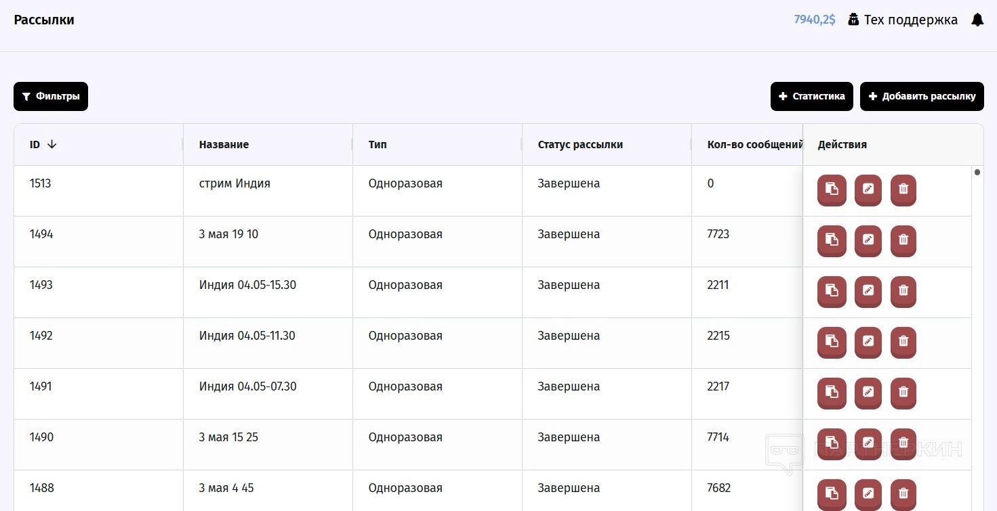The width and height of the screenshot is (997, 511).
Task: Click delete icon for mailing 1513
Action: pos(903,190)
